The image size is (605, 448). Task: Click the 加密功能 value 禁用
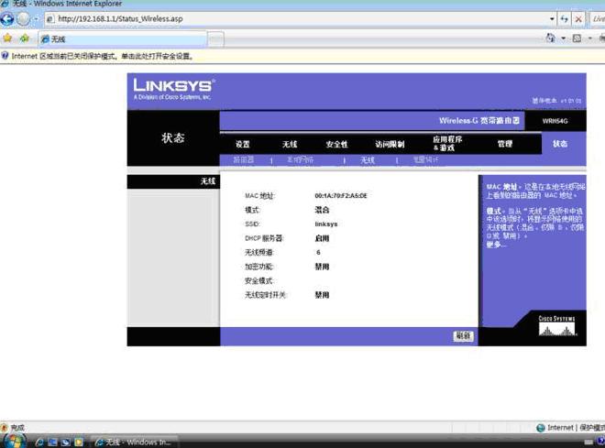(322, 267)
